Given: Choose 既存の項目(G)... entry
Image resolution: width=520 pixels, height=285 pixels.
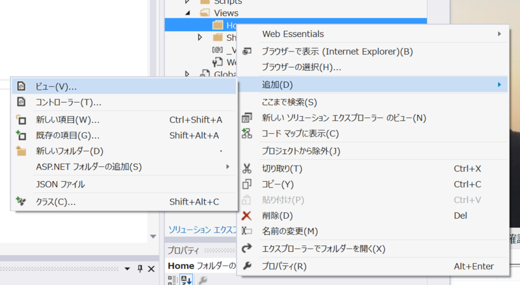Looking at the screenshot, I should coord(123,135).
